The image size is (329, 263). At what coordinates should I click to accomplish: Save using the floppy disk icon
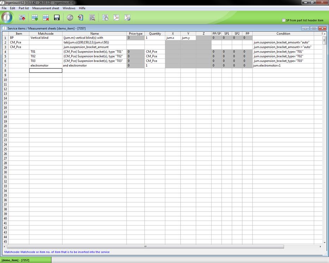click(56, 18)
